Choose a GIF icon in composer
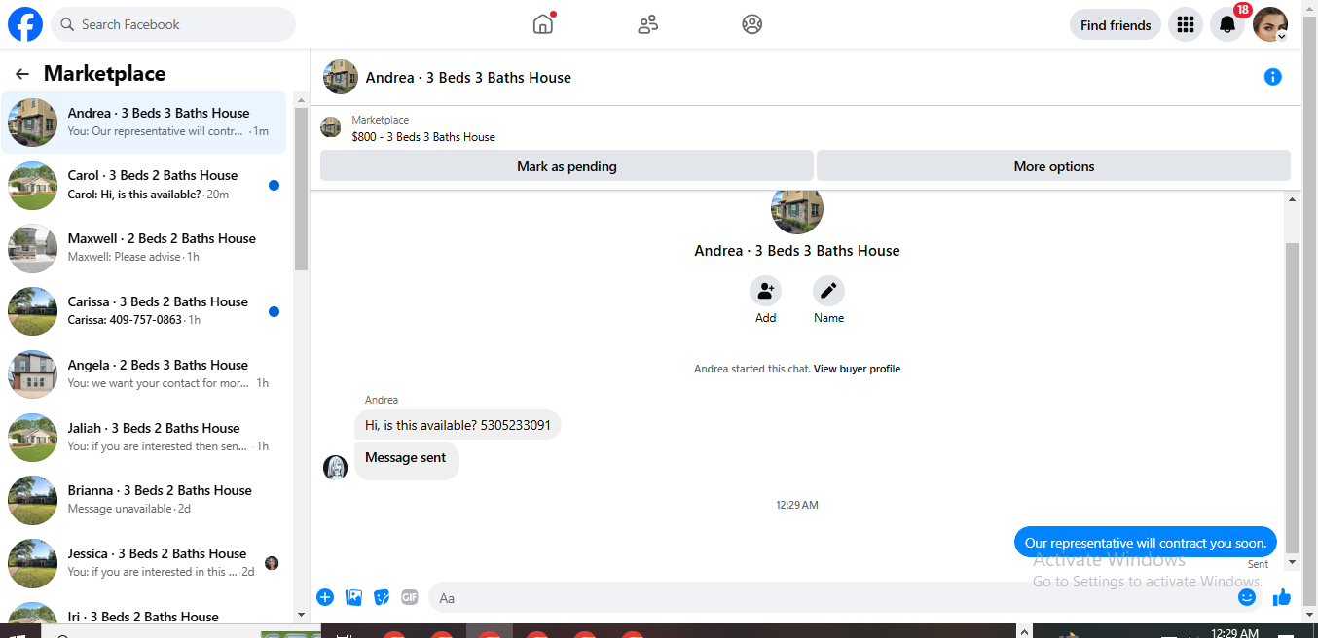1318x638 pixels. (410, 597)
